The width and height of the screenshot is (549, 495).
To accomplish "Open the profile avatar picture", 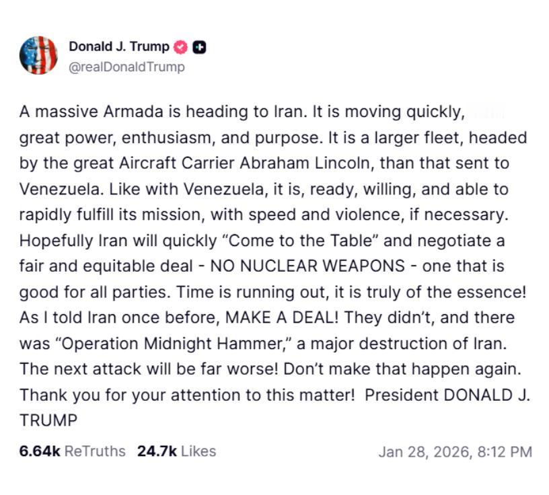I will point(38,55).
